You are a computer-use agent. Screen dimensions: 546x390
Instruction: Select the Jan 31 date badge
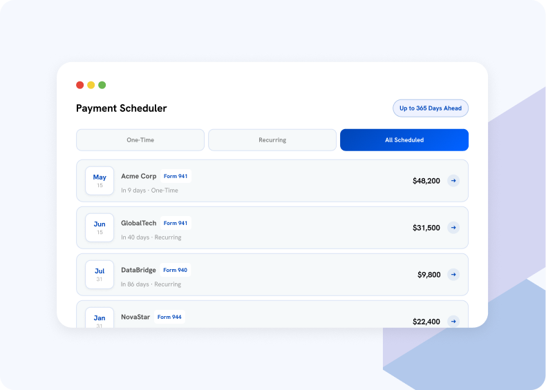coord(100,318)
